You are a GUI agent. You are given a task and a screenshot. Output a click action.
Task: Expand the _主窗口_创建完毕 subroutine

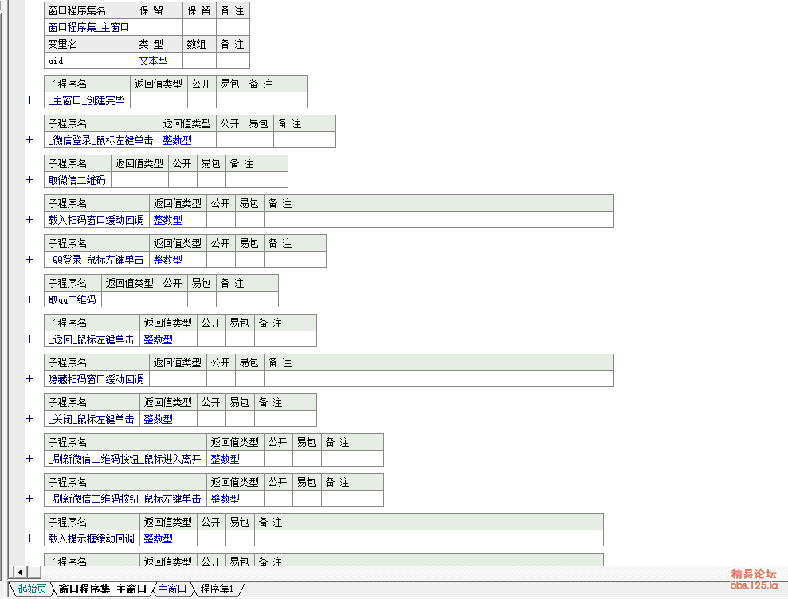(29, 100)
